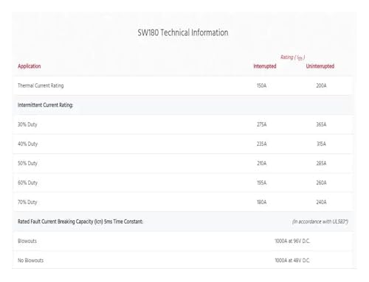Select the 'No Blowouts' row label
The width and height of the screenshot is (369, 282).
click(30, 260)
